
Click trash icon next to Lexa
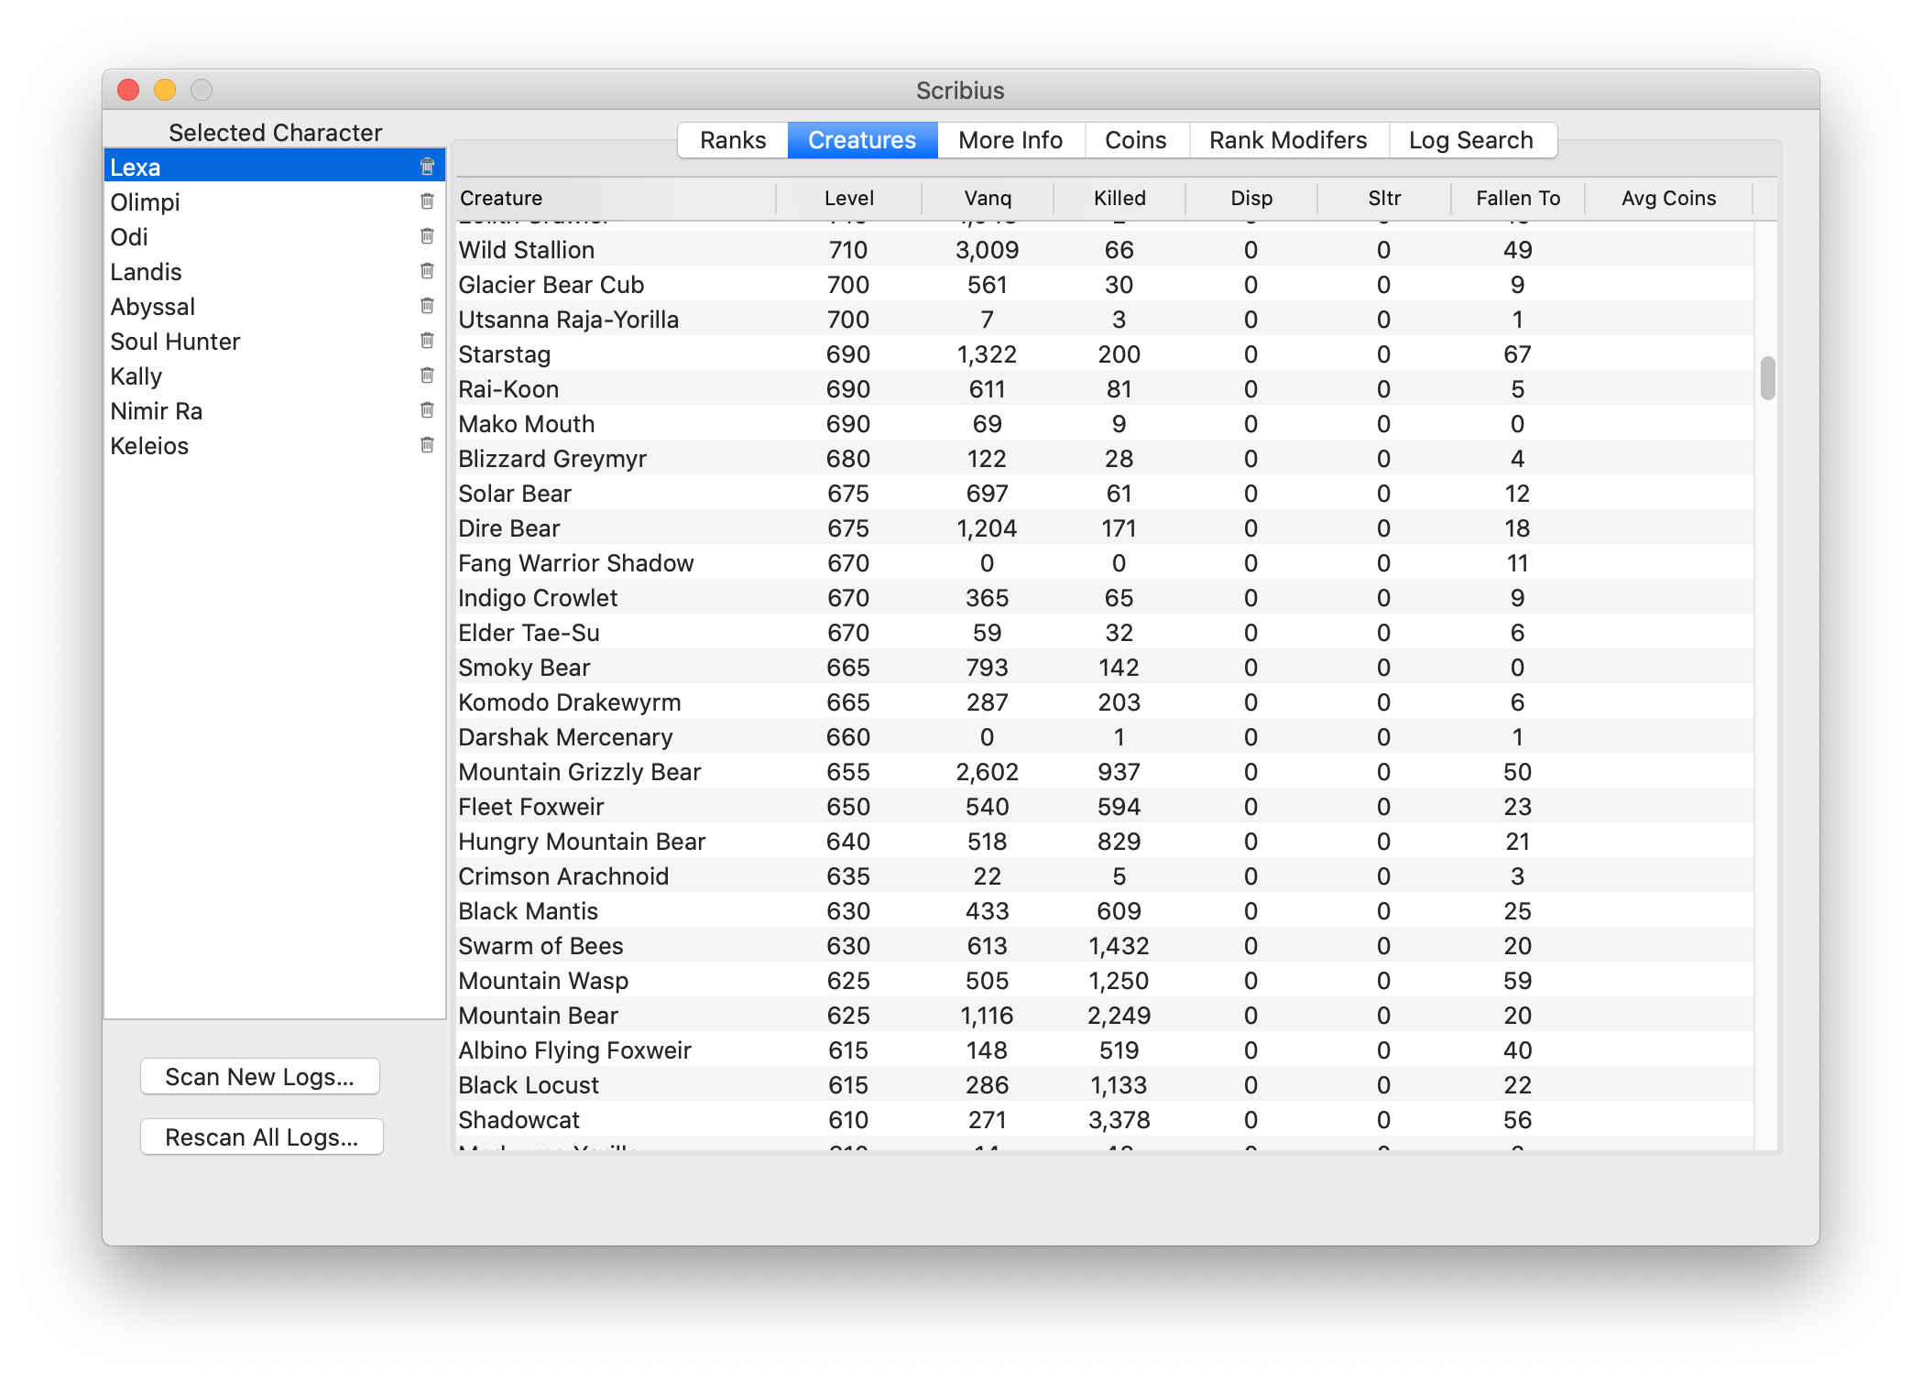point(427,167)
